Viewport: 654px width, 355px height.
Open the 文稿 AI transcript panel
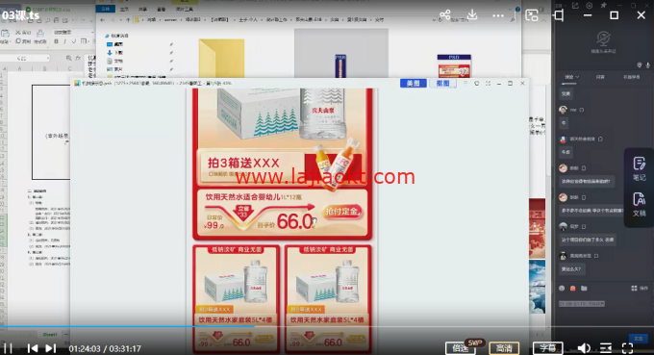pyautogui.click(x=639, y=204)
